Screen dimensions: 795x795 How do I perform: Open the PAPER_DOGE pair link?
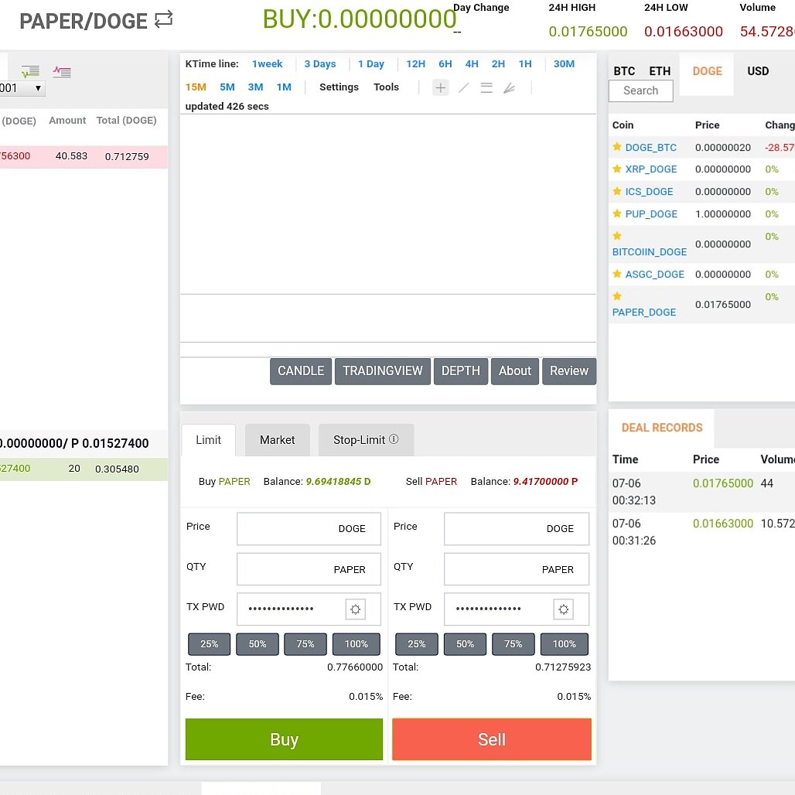pos(644,312)
